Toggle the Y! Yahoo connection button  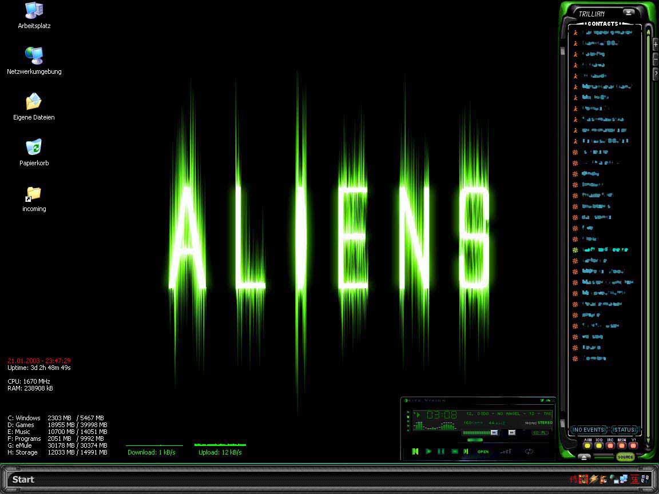[633, 446]
